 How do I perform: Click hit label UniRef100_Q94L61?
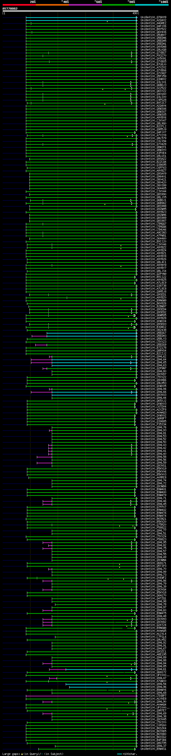(153, 669)
